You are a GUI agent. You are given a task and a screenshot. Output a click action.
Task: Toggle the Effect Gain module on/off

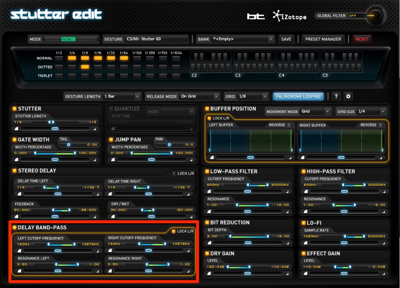point(304,253)
